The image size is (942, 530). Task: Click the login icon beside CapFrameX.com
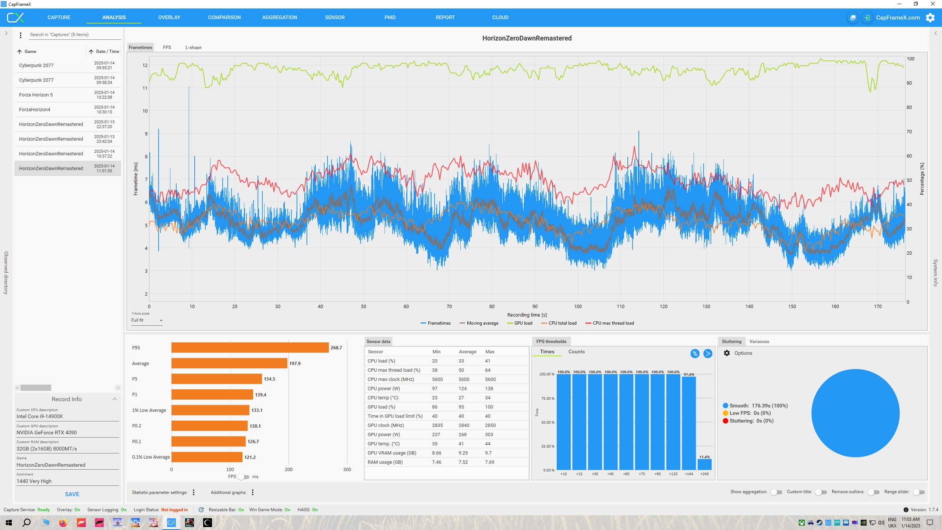click(x=867, y=18)
